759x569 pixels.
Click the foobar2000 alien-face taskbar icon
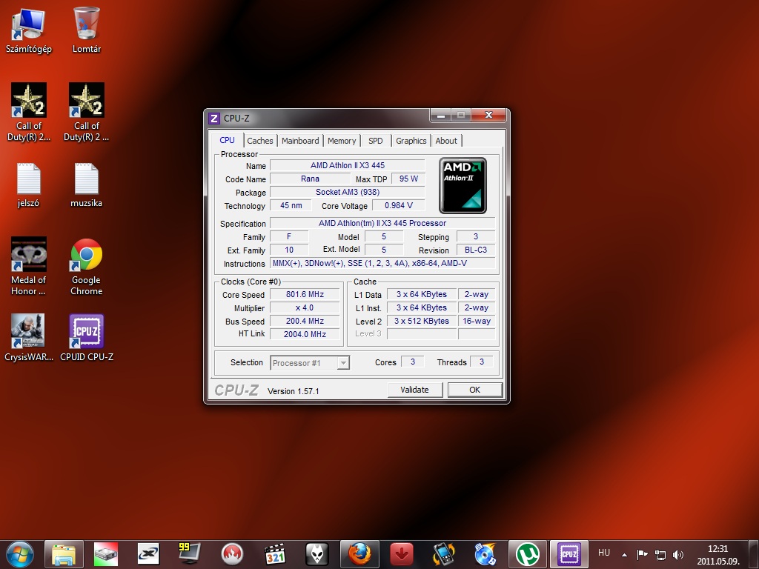[317, 554]
